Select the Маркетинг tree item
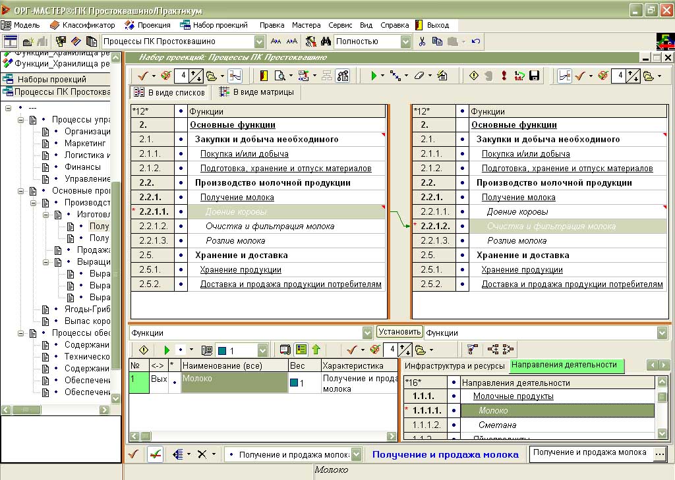Screen dimensions: 675x480 point(85,144)
